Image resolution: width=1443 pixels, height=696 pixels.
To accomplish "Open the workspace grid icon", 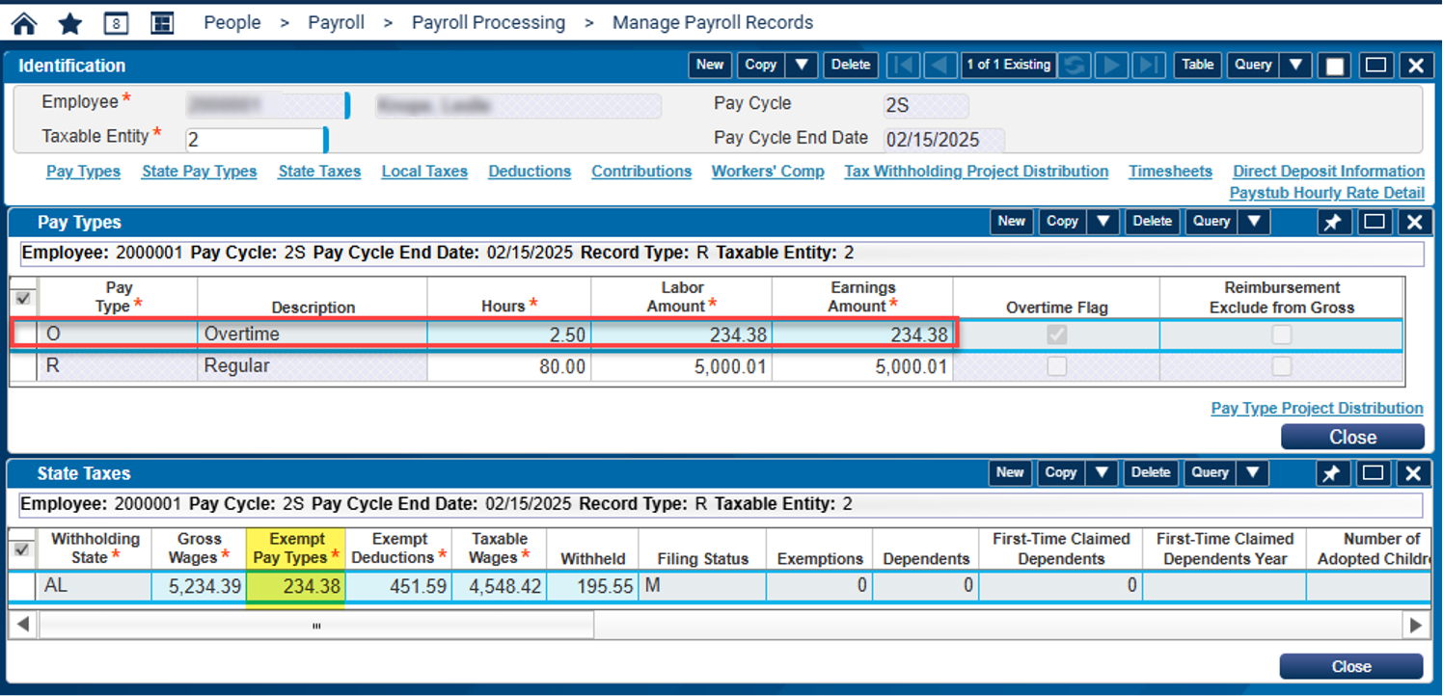I will (161, 21).
